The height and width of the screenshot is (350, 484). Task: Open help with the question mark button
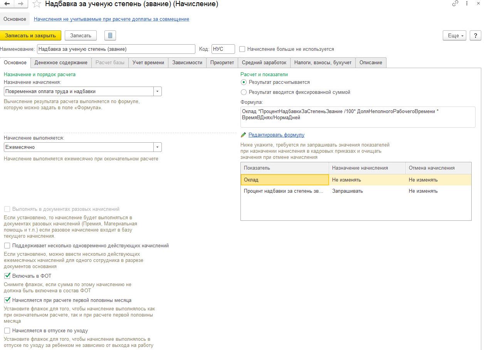[x=476, y=35]
